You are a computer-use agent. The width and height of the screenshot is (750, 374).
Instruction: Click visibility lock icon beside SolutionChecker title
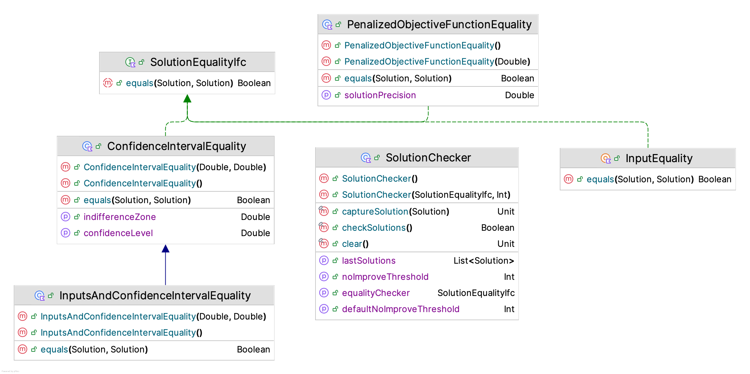377,158
